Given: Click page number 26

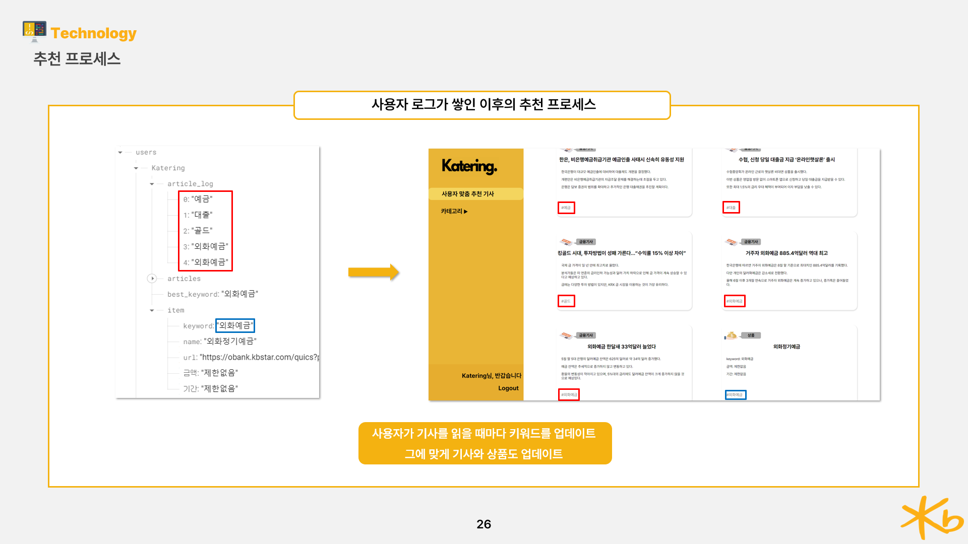Looking at the screenshot, I should click(x=483, y=524).
